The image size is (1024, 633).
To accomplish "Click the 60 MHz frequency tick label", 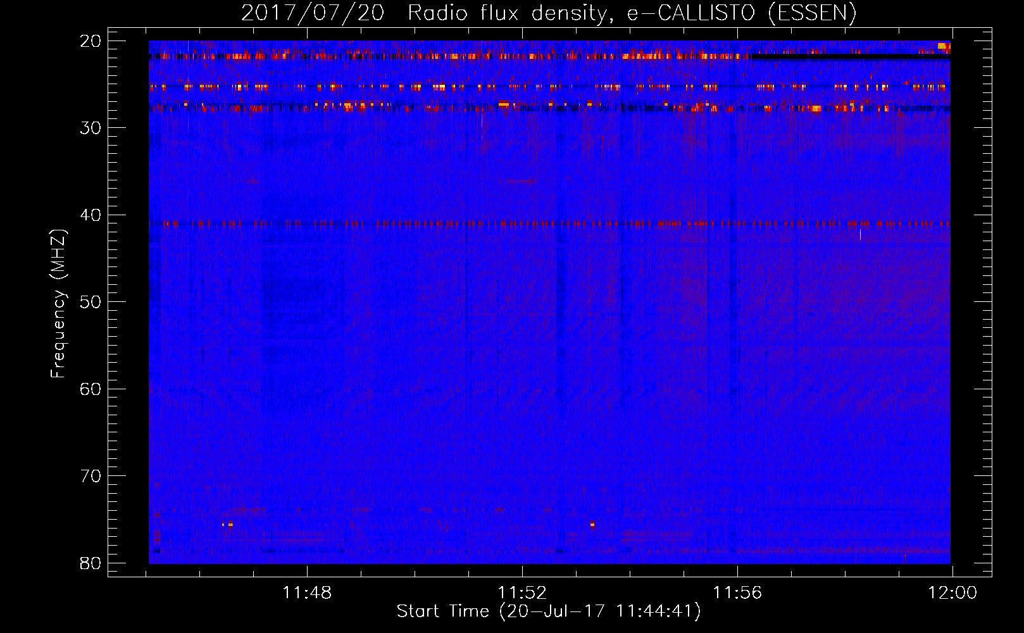I will click(x=91, y=389).
